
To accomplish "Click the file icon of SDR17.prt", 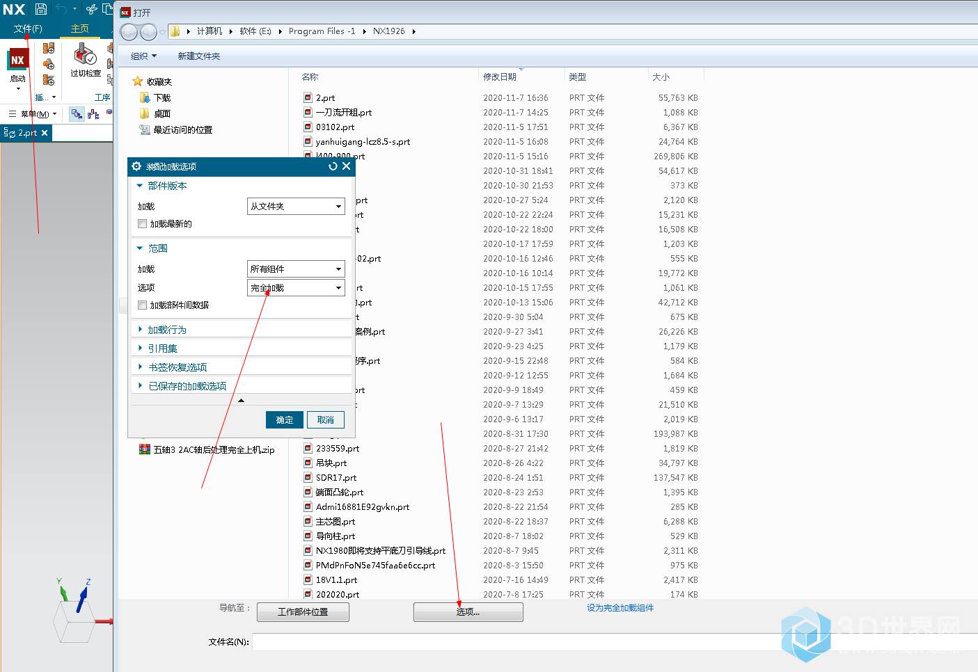I will (x=307, y=477).
